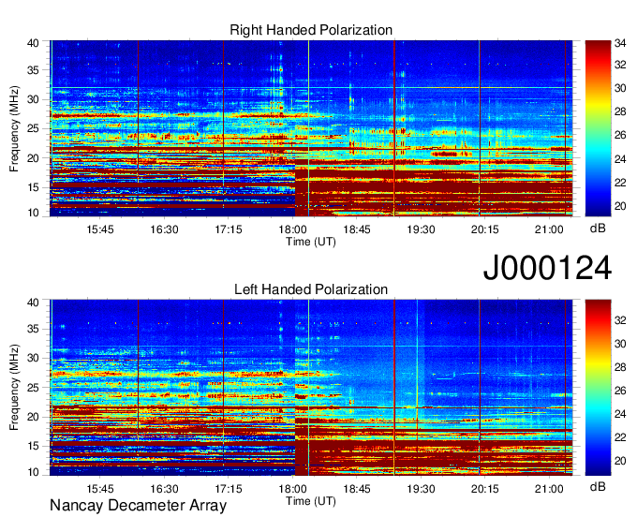The height and width of the screenshot is (517, 637).
Task: Click the 35 MHz tick of Right Handed plot
Action: (x=33, y=70)
